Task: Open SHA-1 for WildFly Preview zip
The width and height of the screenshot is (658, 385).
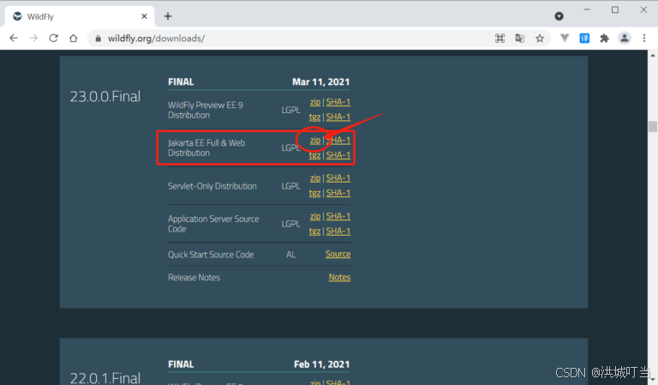Action: tap(338, 102)
